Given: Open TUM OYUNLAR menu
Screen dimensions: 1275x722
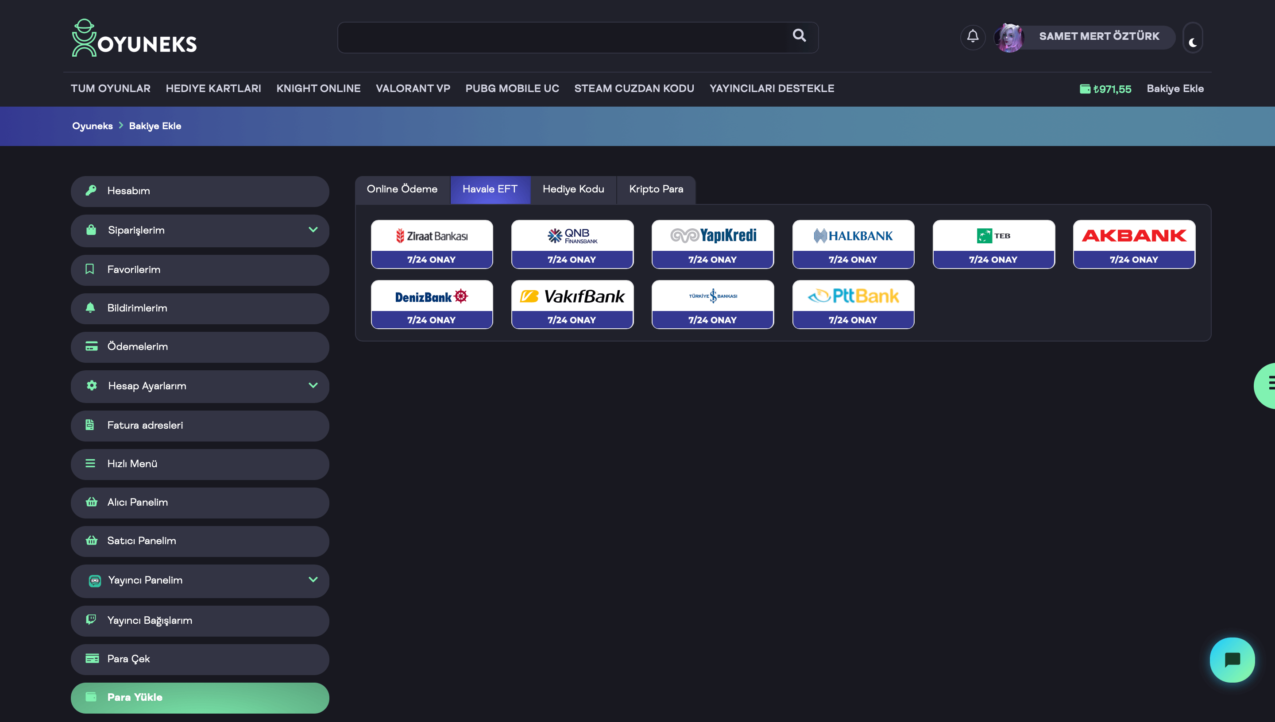Looking at the screenshot, I should tap(110, 89).
